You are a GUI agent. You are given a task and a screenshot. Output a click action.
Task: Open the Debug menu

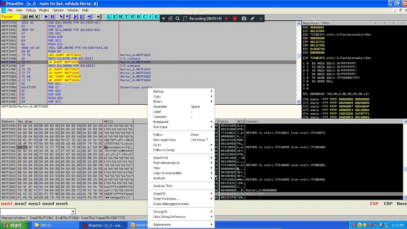coord(31,10)
